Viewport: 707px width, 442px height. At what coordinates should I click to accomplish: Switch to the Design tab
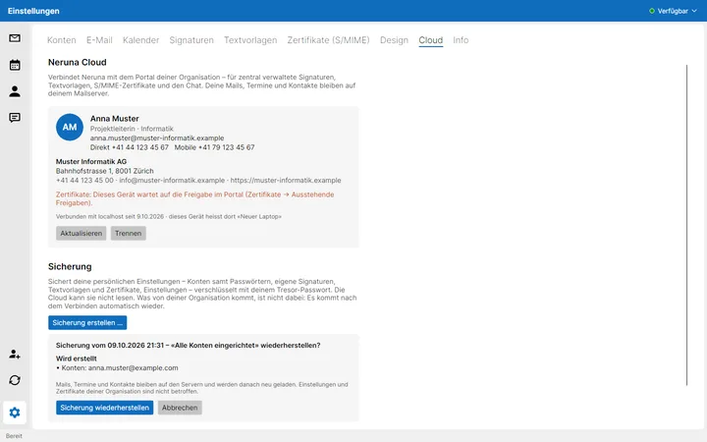pos(394,40)
